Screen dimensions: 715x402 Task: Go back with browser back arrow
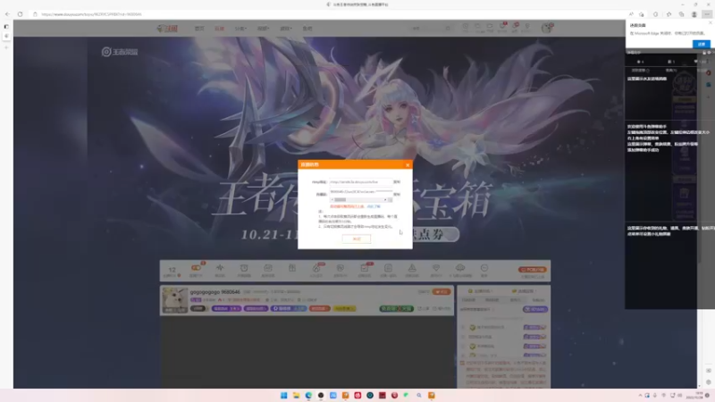tap(7, 14)
